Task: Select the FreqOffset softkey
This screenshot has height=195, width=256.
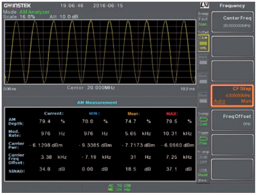Action: pos(232,120)
